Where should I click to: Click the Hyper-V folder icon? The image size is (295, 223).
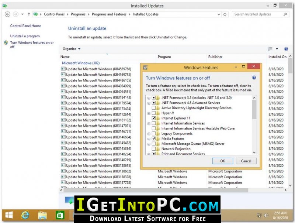tap(158, 113)
